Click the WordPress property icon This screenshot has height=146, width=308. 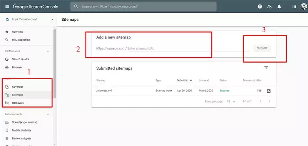(x=7, y=19)
